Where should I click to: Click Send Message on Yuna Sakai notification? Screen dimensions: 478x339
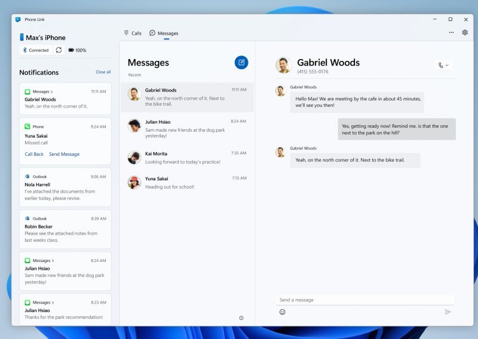coord(65,154)
